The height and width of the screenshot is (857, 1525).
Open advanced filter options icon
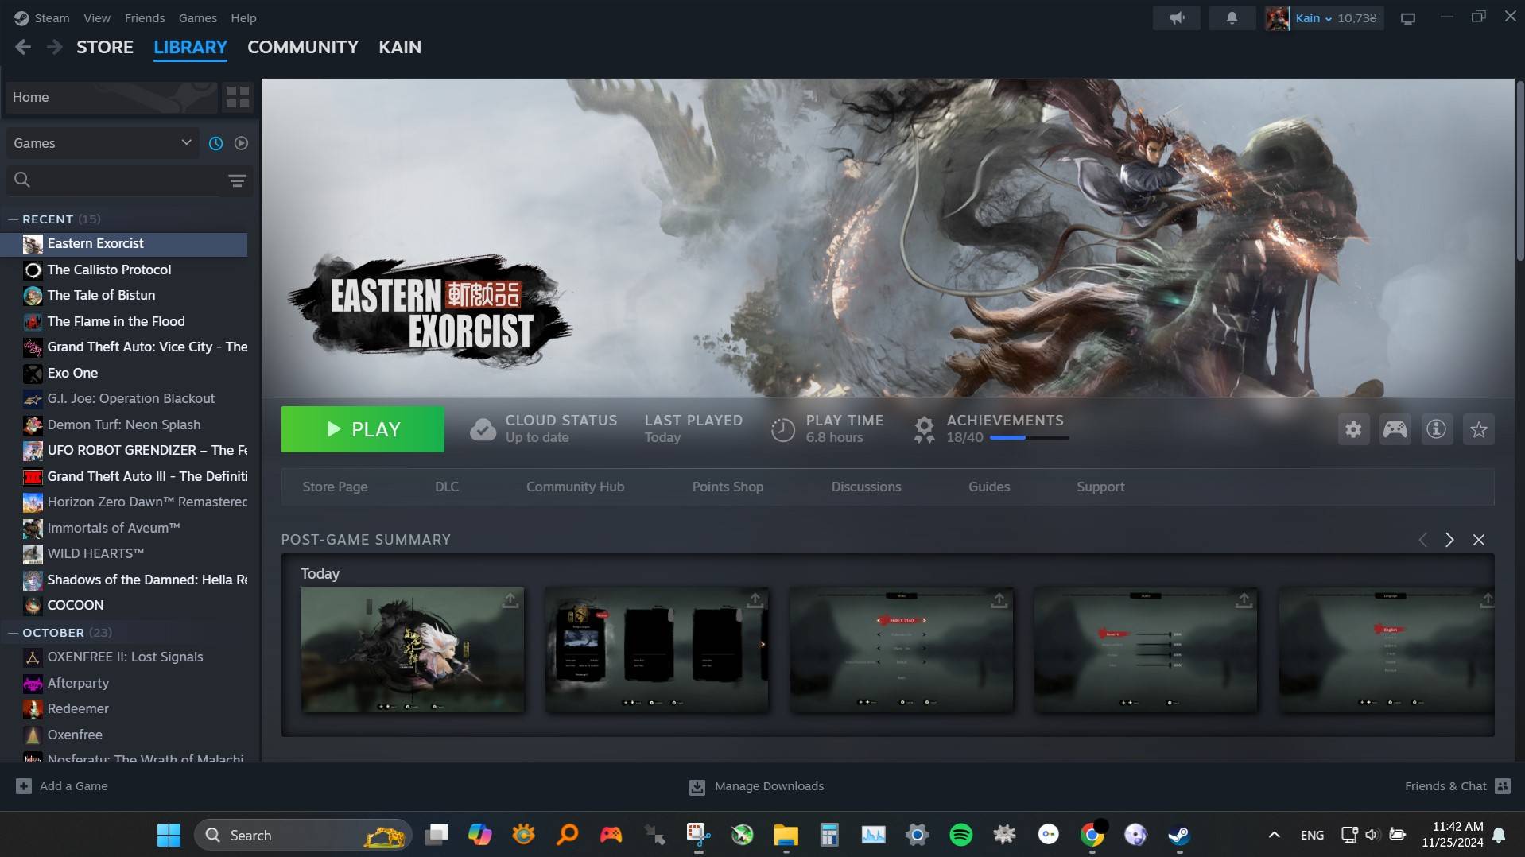point(237,180)
